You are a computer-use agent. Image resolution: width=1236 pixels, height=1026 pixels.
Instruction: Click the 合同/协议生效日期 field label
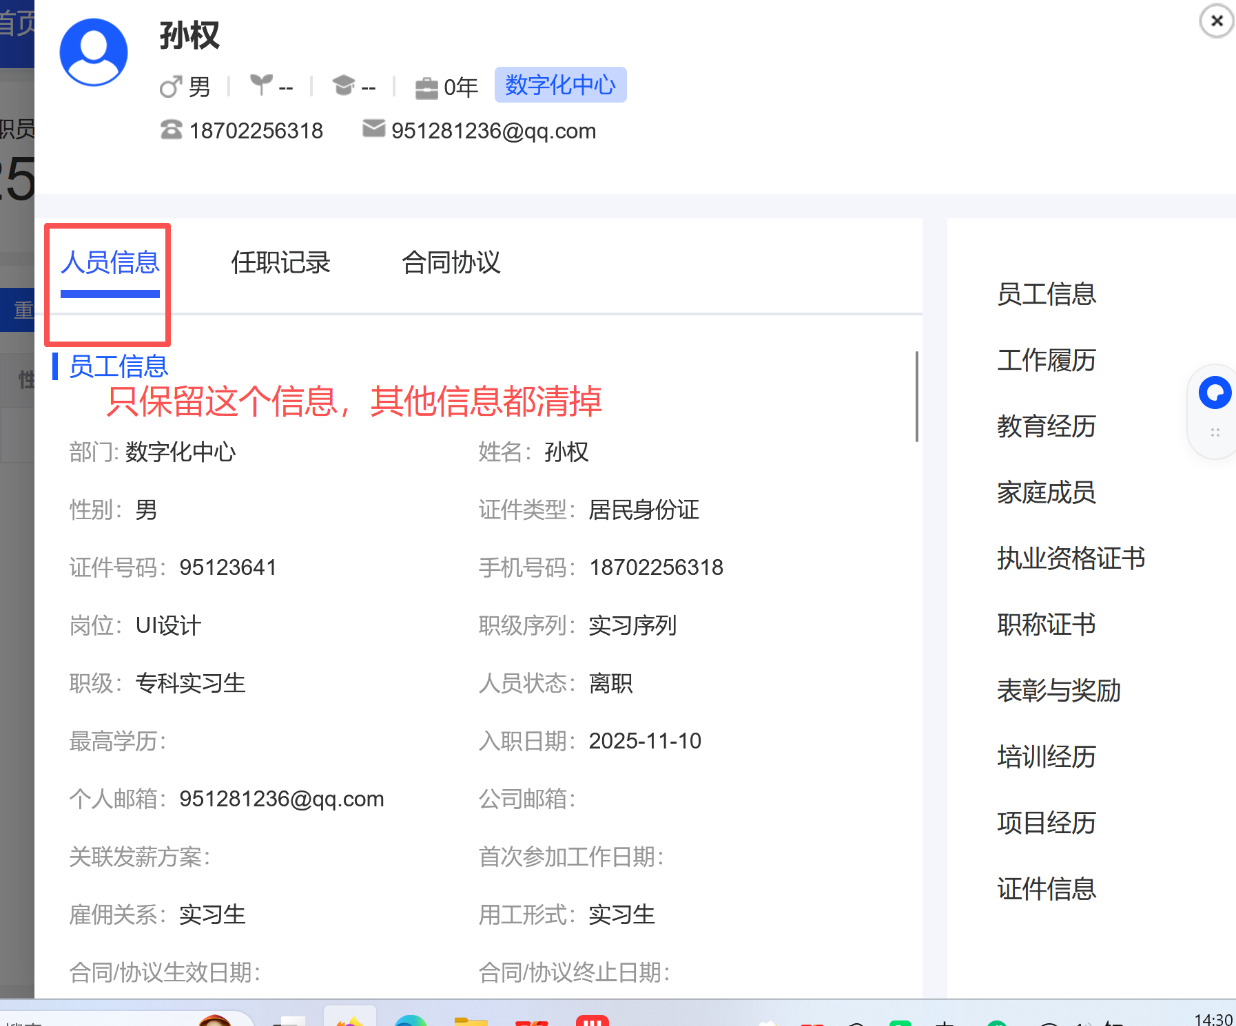click(x=165, y=973)
